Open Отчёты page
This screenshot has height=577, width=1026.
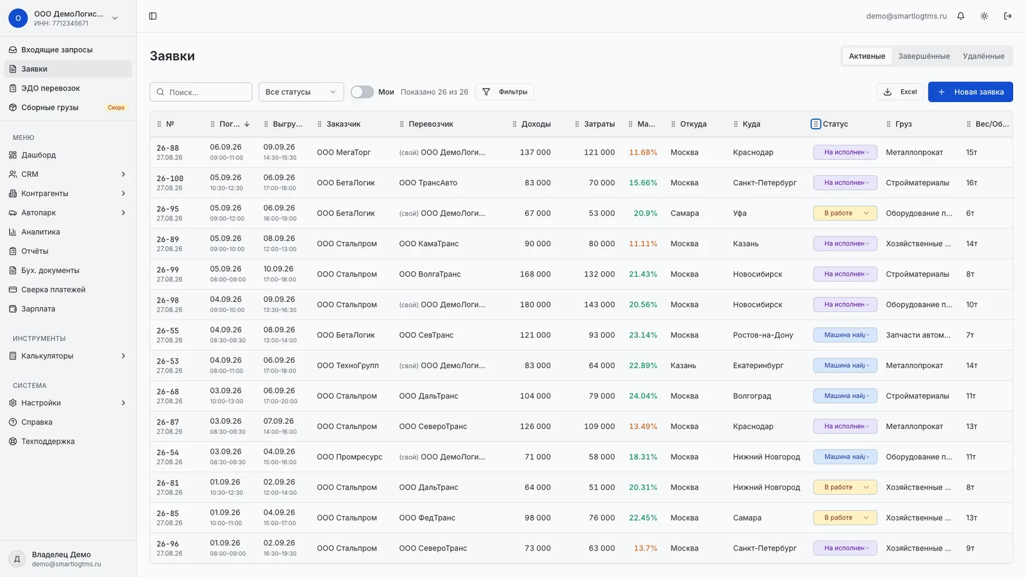tap(68, 251)
